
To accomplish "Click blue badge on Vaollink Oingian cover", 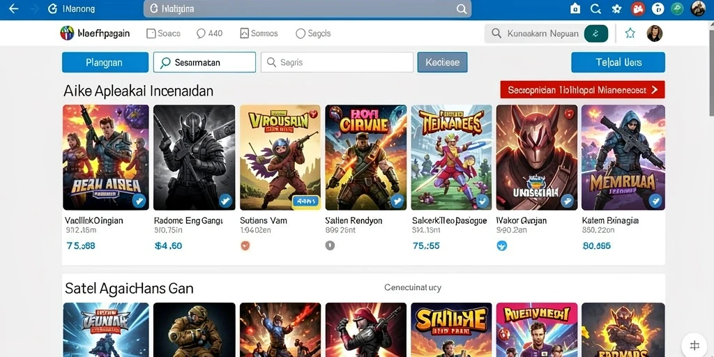I will (139, 201).
